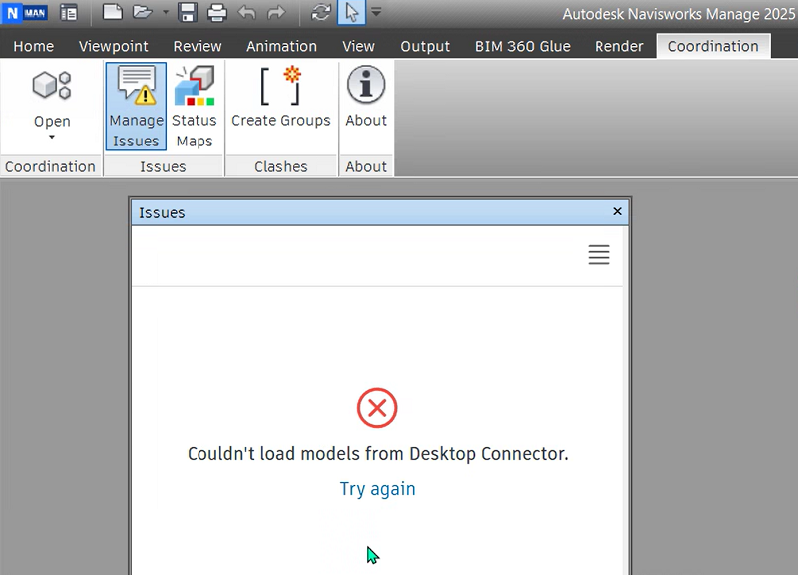Select the BIM 360 Glue tab
This screenshot has height=575, width=798.
[522, 46]
